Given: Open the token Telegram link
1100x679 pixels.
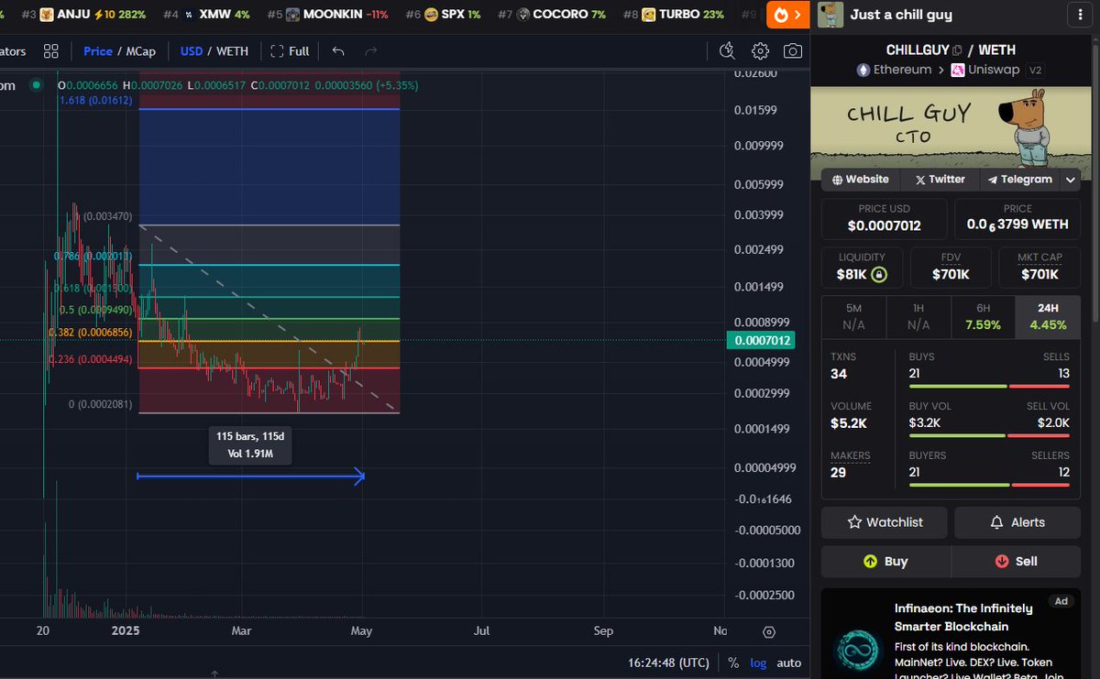Looking at the screenshot, I should [x=1018, y=180].
